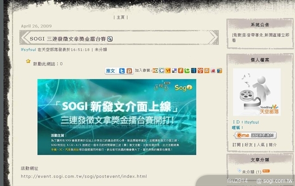
Task: Click the 個人檔案 sidebar heading
Action: coord(260,60)
